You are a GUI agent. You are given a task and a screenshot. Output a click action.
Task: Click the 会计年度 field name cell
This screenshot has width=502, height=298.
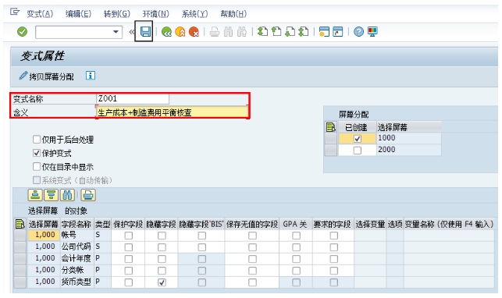77,258
